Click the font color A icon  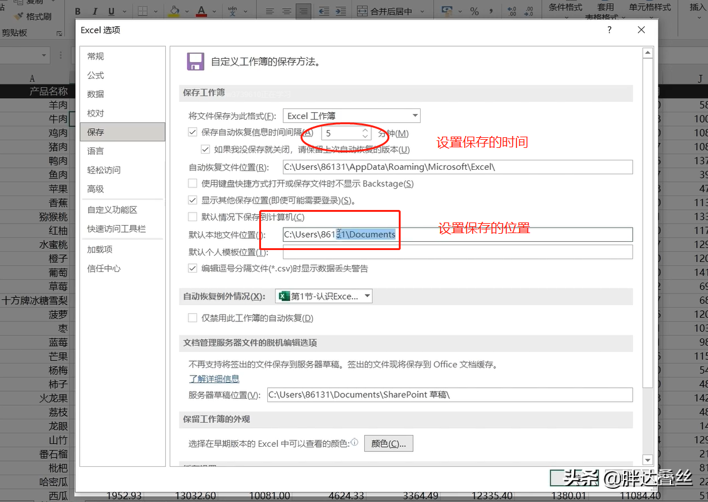[202, 11]
